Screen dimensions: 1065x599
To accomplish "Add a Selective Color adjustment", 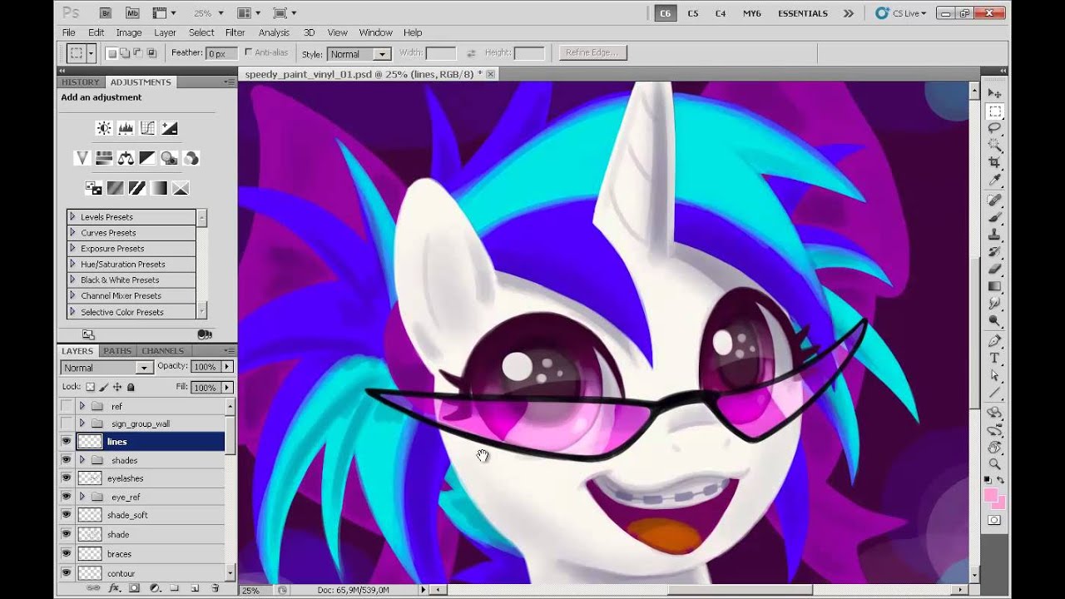I will pyautogui.click(x=181, y=188).
